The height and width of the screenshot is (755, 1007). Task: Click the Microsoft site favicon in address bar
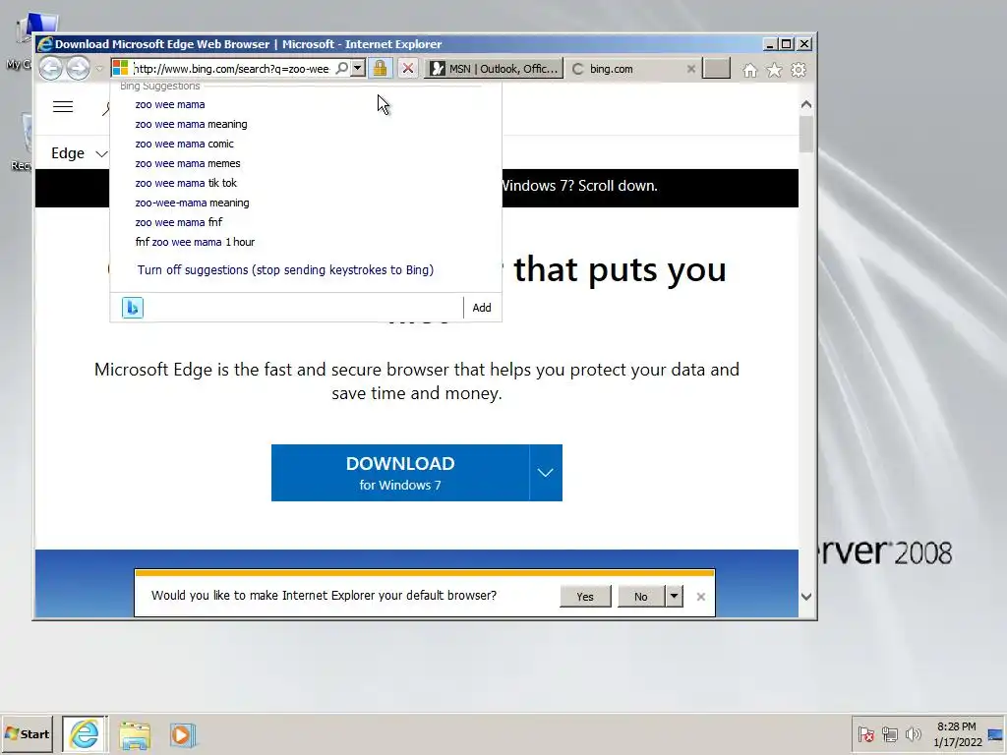(120, 68)
